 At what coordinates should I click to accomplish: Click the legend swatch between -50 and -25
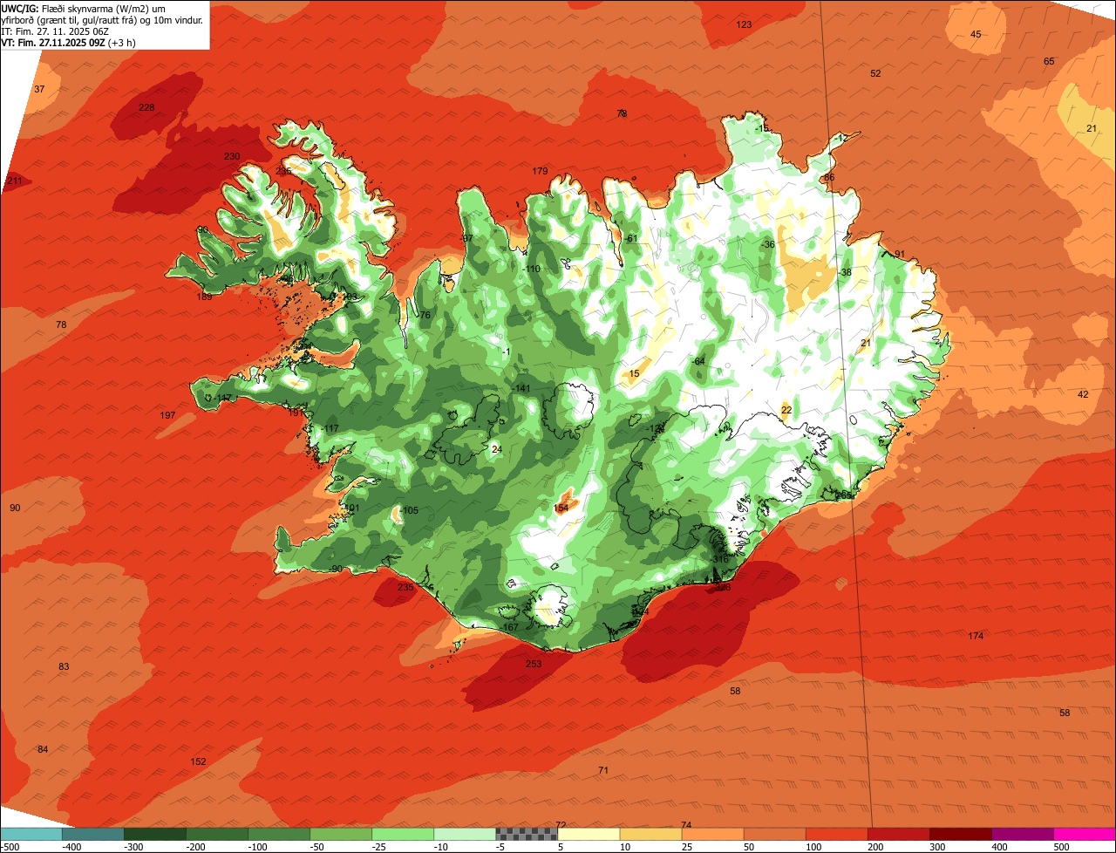pyautogui.click(x=341, y=834)
